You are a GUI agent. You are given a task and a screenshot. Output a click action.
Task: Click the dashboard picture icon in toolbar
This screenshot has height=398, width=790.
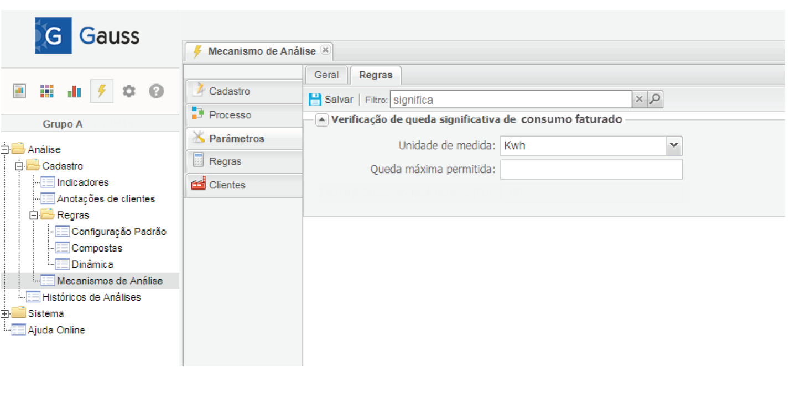(20, 91)
